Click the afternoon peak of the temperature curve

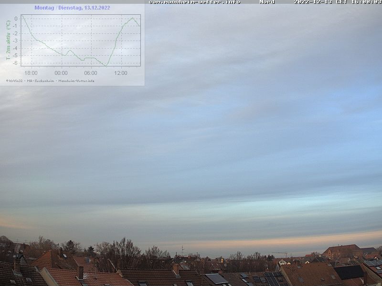(133, 18)
